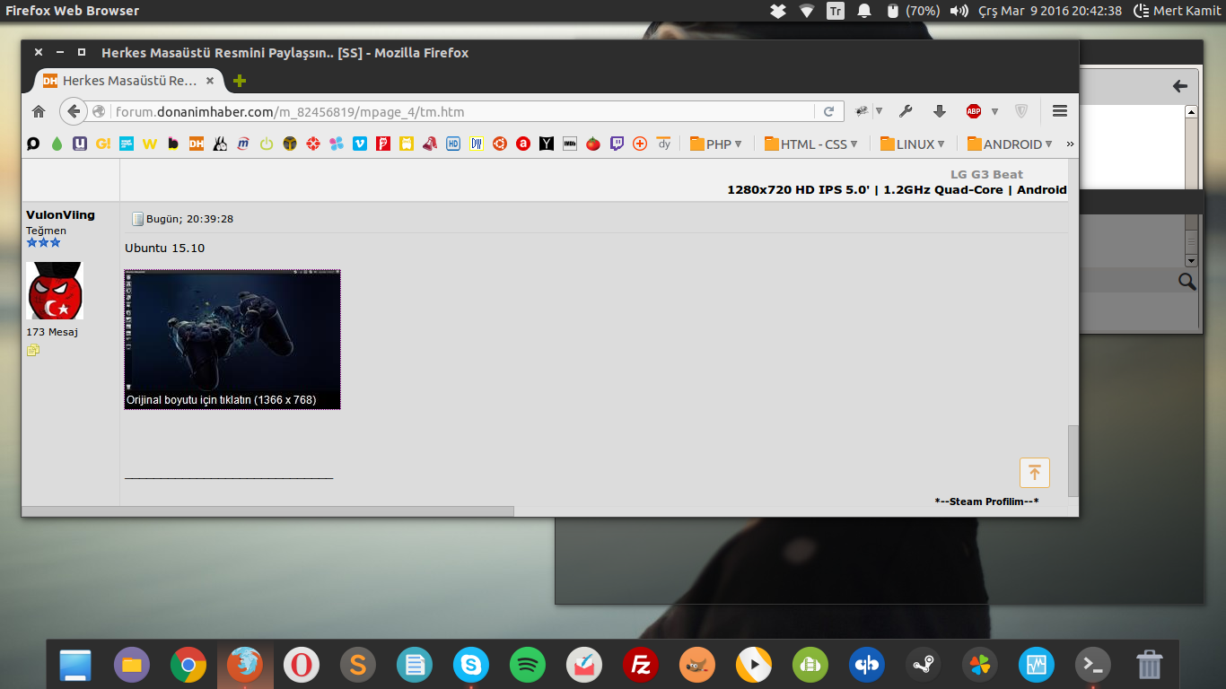Launch Opera from the dock
The image size is (1226, 689).
(x=302, y=665)
